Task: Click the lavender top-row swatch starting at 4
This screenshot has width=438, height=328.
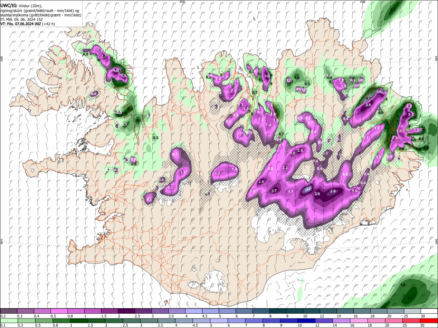Action: click(x=194, y=311)
